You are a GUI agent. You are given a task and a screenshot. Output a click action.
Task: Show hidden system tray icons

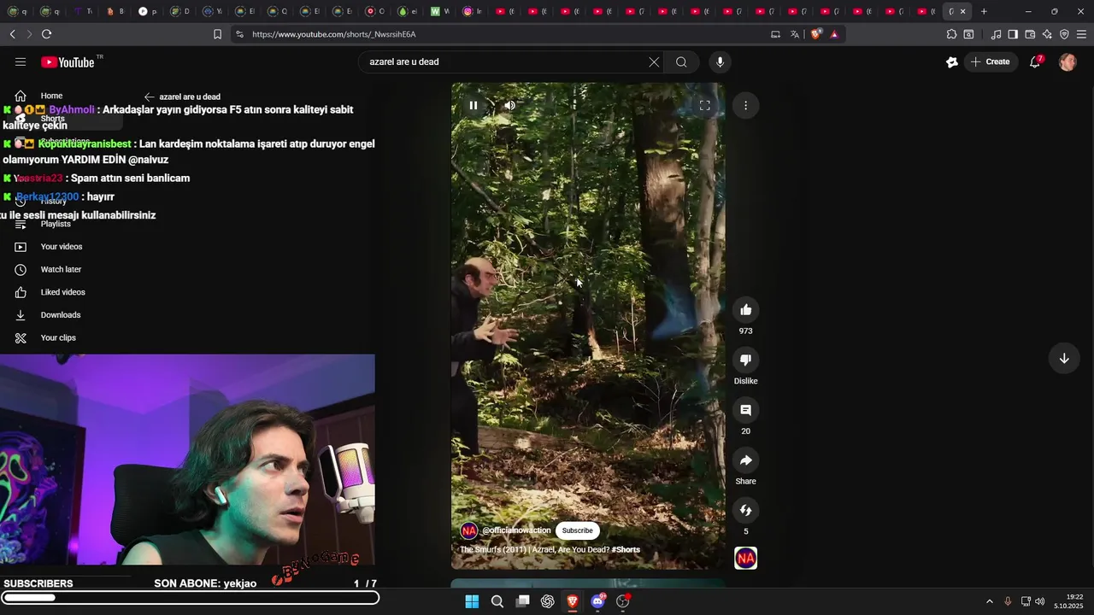point(990,601)
